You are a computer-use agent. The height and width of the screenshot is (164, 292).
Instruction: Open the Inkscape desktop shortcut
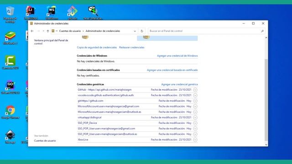(10, 137)
